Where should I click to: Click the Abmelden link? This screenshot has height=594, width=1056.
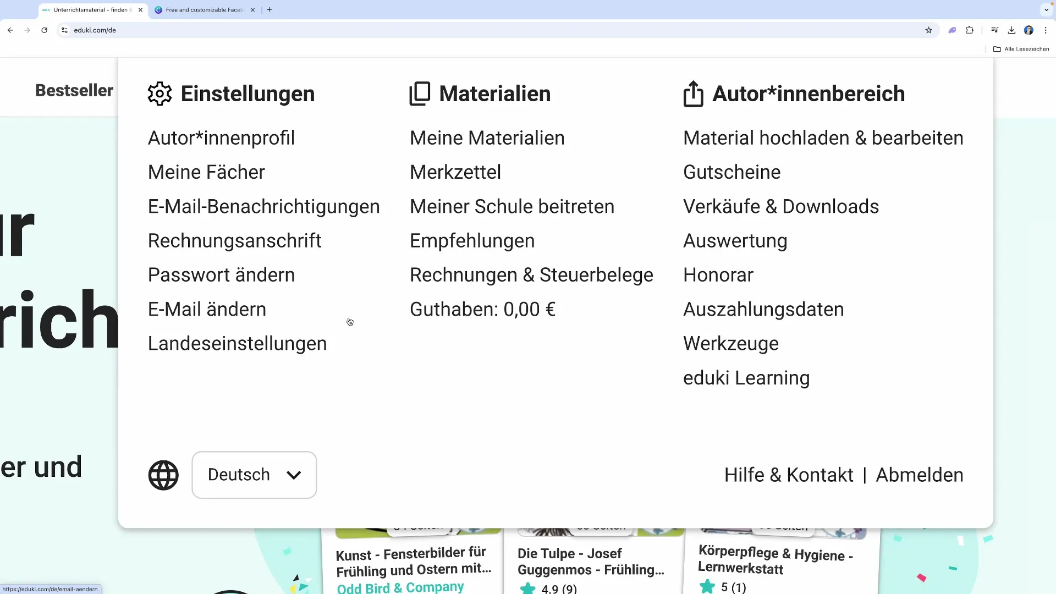(919, 475)
